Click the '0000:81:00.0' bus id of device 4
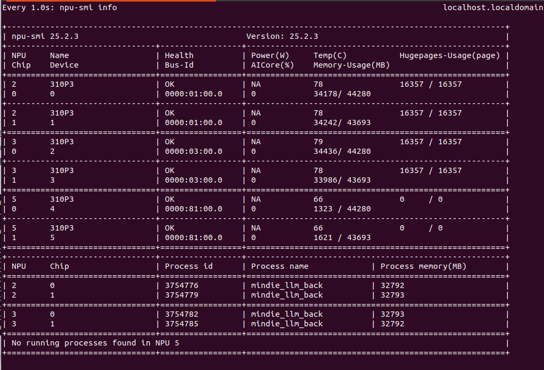This screenshot has width=544, height=370. [x=194, y=209]
